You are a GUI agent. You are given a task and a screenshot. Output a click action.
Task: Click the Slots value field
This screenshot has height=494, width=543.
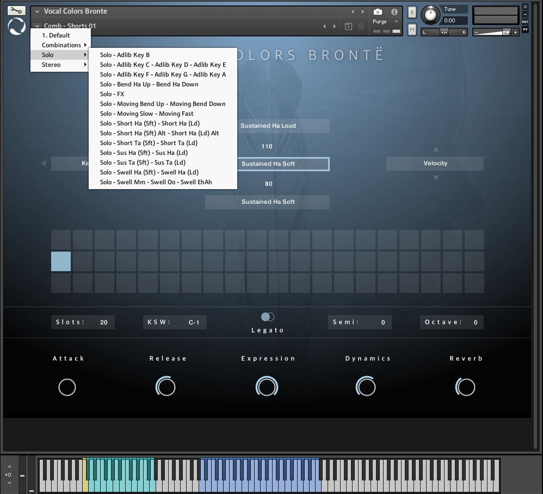point(103,322)
